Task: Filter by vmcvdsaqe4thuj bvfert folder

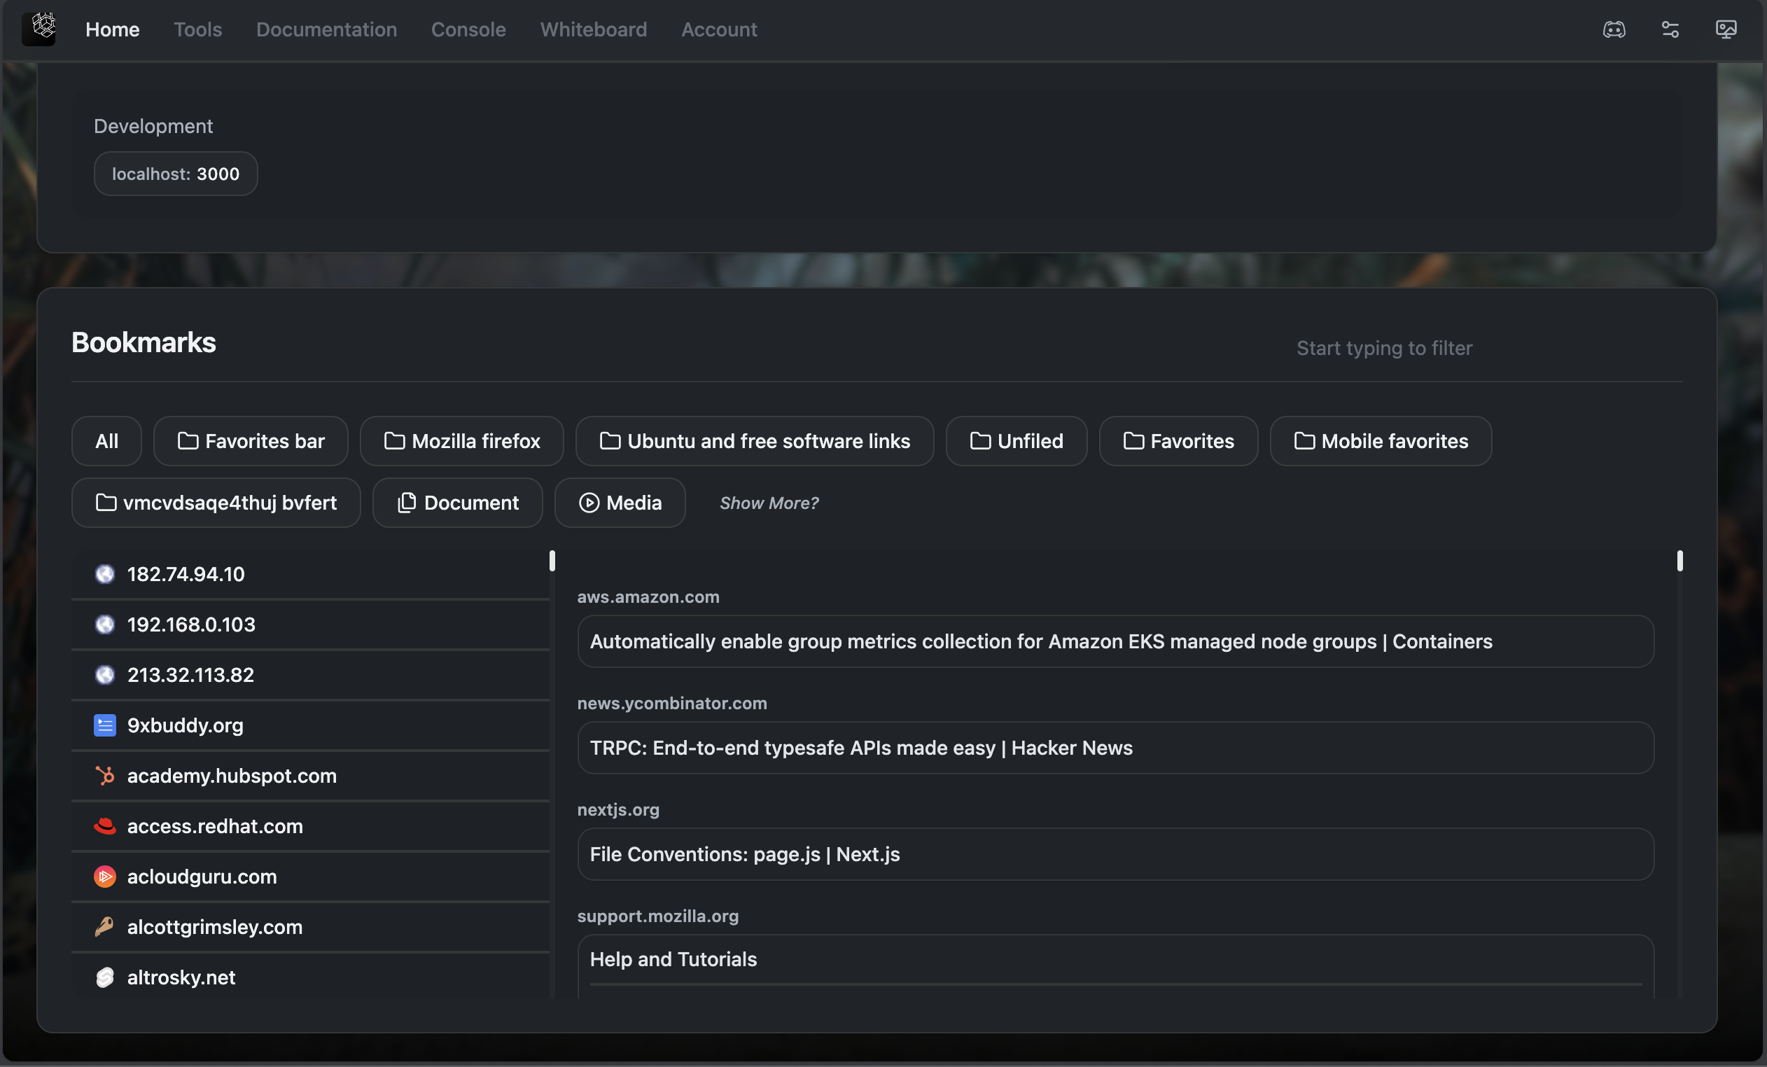Action: point(216,503)
